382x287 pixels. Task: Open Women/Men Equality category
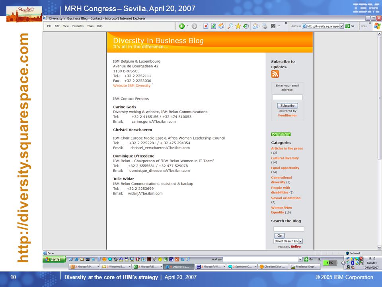tap(281, 210)
